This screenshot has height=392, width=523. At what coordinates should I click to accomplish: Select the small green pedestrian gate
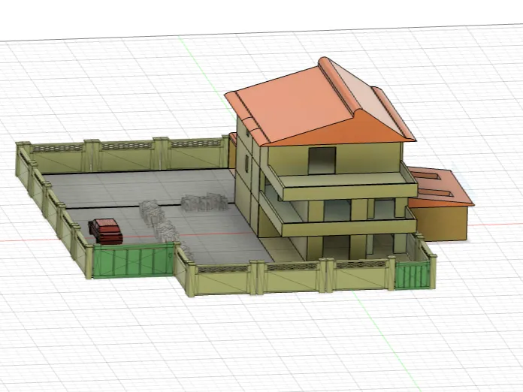(x=413, y=276)
